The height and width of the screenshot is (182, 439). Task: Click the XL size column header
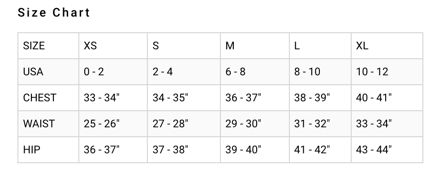pos(362,46)
